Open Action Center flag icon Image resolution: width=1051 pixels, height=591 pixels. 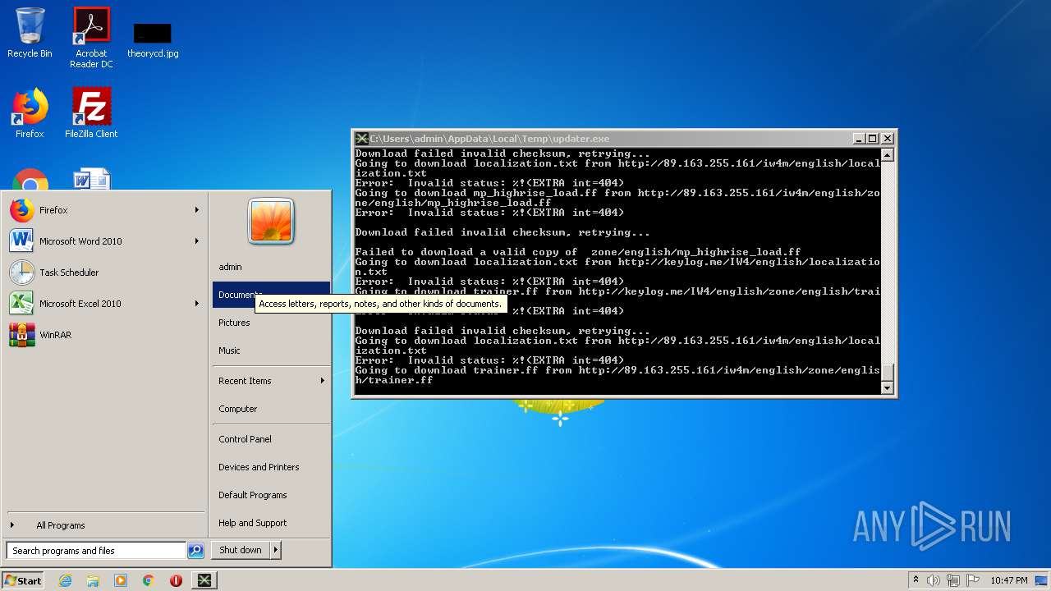(973, 580)
